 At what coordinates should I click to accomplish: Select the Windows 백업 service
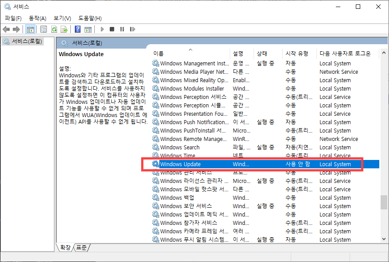266,198
